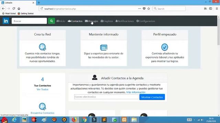Open the Configuracion nav item

[146, 21]
